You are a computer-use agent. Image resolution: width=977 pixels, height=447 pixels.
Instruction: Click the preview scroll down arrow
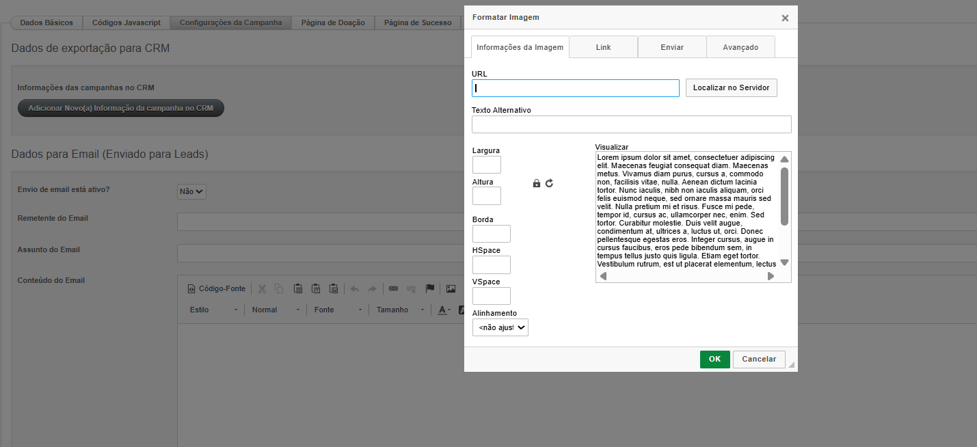[784, 262]
